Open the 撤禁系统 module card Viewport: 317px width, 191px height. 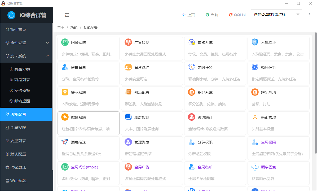tap(88, 123)
